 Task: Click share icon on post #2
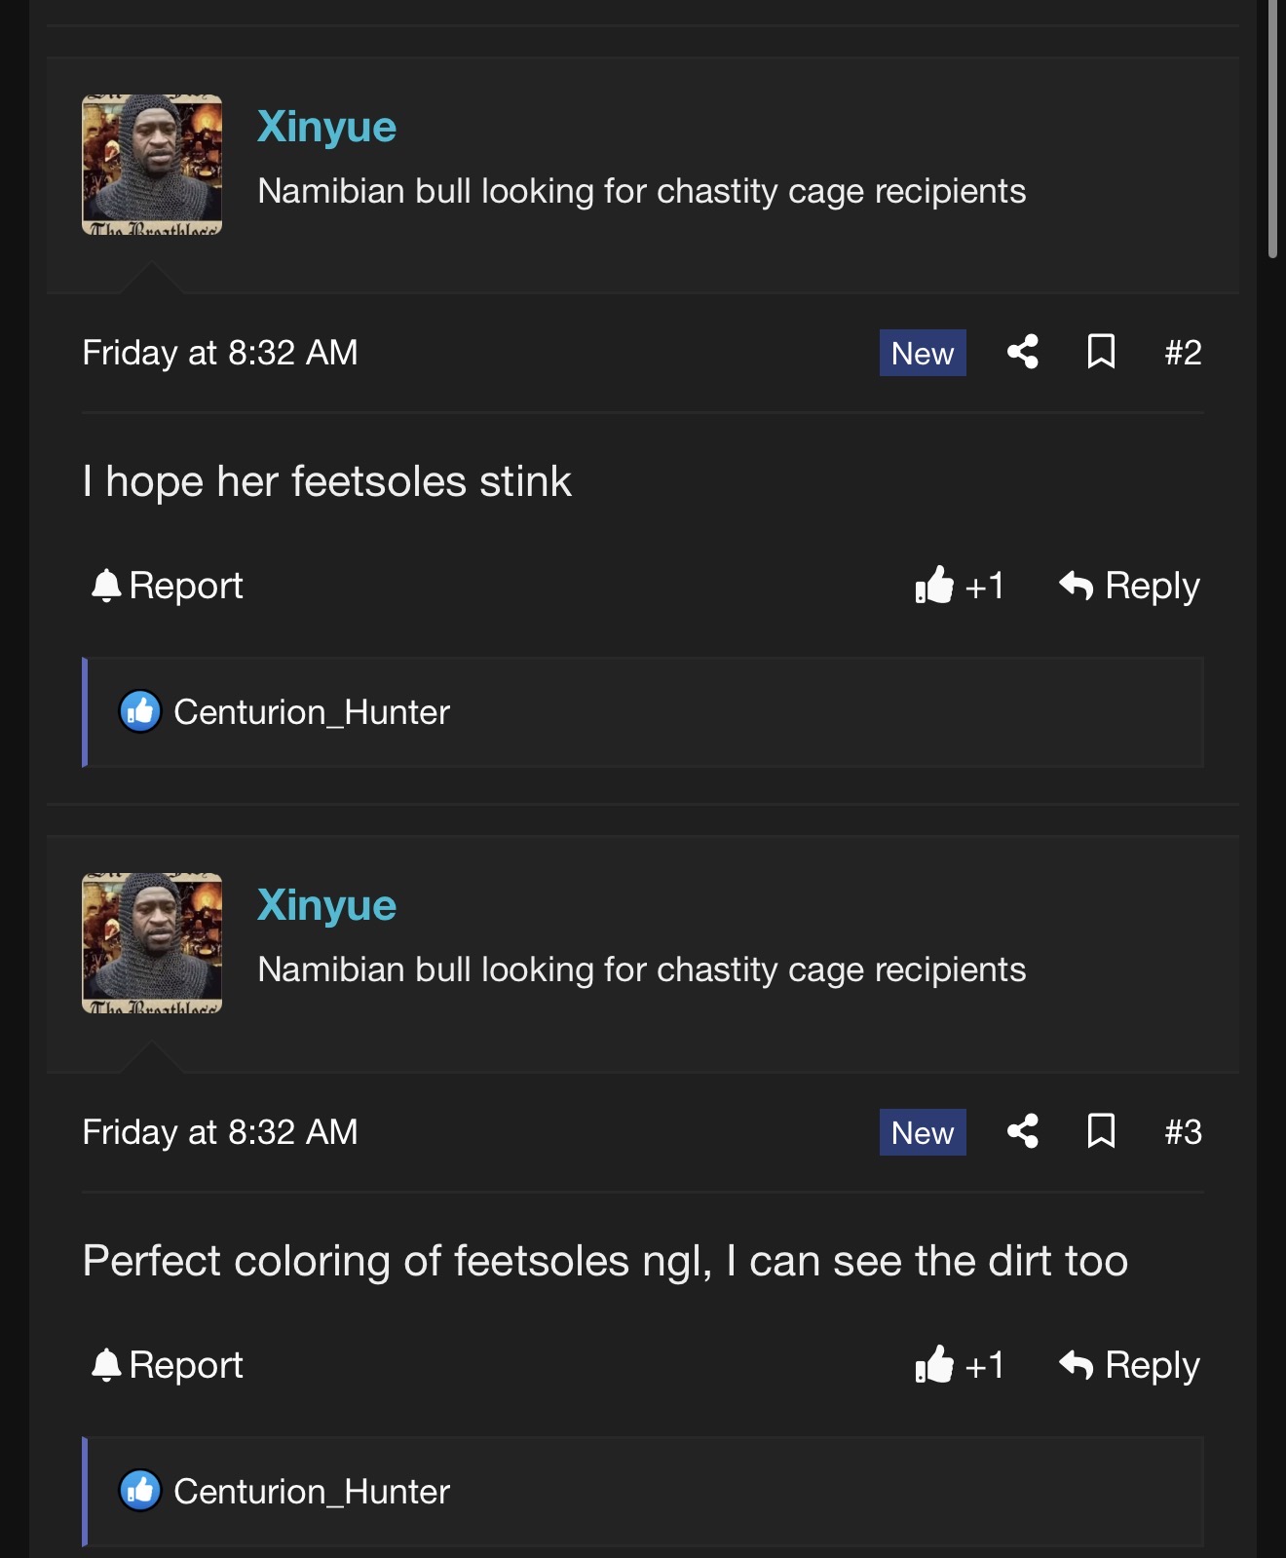click(1022, 352)
